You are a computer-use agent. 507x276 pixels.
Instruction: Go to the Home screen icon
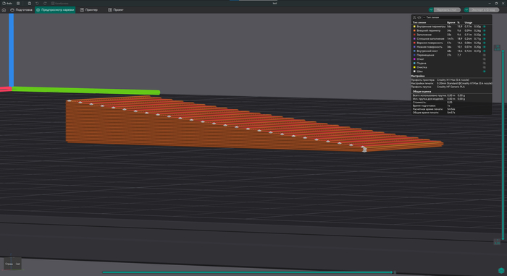click(4, 10)
